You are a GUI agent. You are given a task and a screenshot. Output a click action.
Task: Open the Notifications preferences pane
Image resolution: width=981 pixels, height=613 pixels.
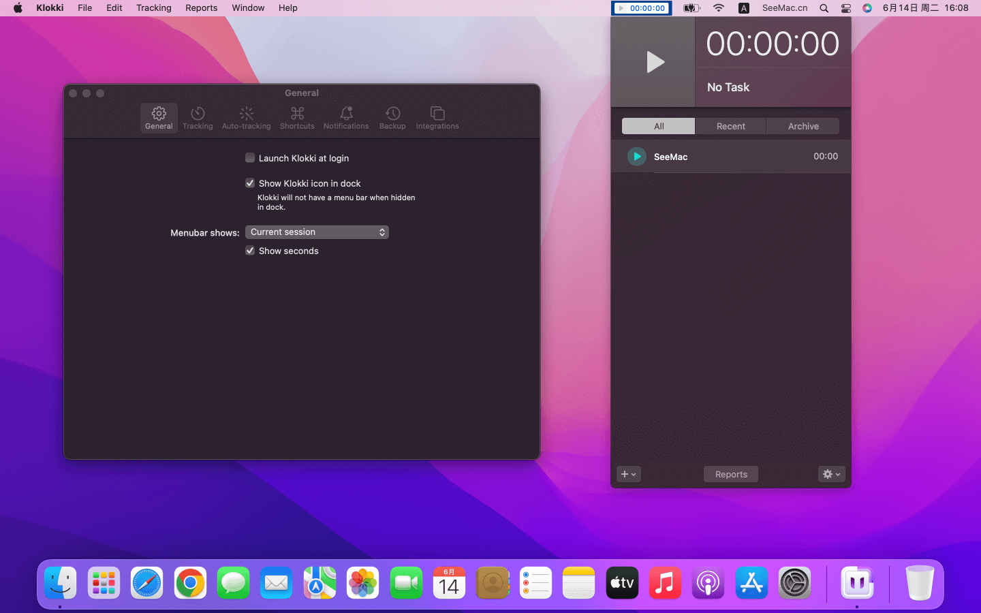pos(345,117)
